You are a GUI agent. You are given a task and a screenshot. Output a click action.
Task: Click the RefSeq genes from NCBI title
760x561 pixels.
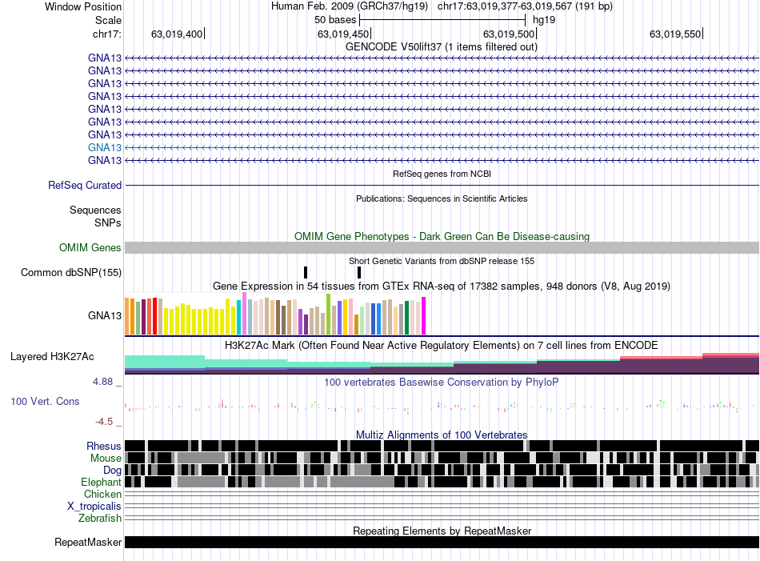442,174
